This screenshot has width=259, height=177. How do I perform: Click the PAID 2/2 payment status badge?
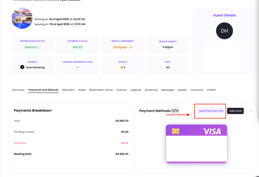pyautogui.click(x=77, y=47)
